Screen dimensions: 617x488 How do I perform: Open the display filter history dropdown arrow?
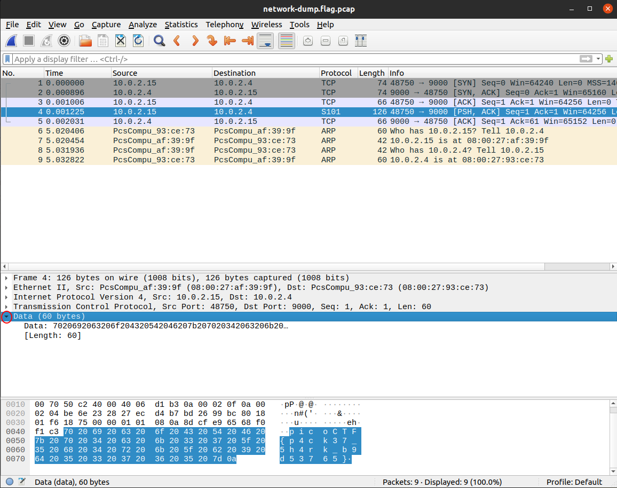pyautogui.click(x=599, y=59)
